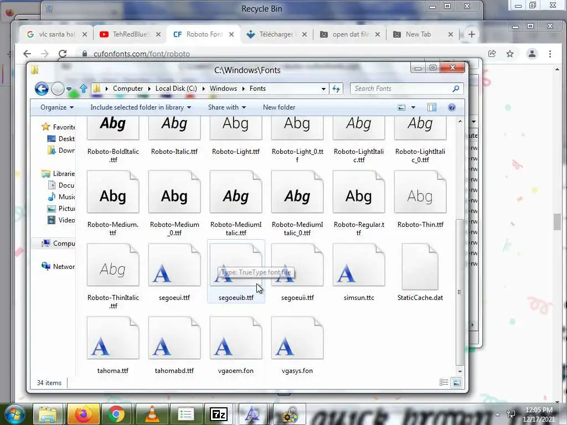Viewport: 567px width, 425px height.
Task: Open Share with dropdown
Action: click(226, 107)
